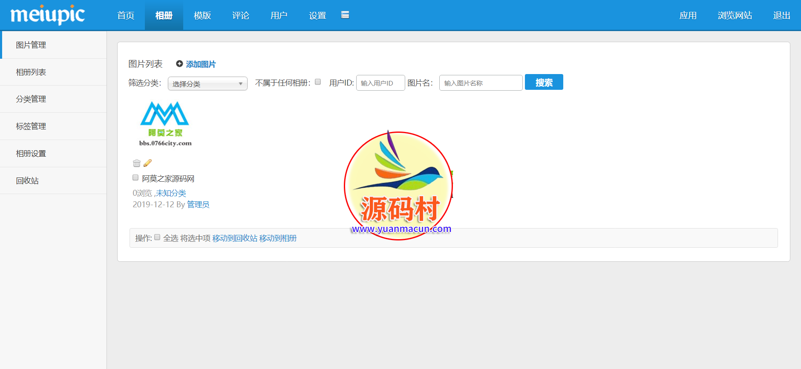Go to 回收站 in the sidebar

27,181
